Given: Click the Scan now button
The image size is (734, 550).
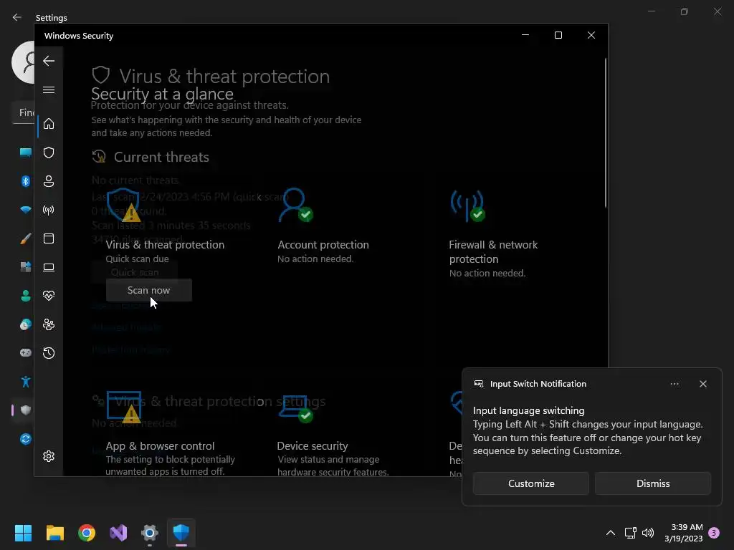Looking at the screenshot, I should 149,291.
